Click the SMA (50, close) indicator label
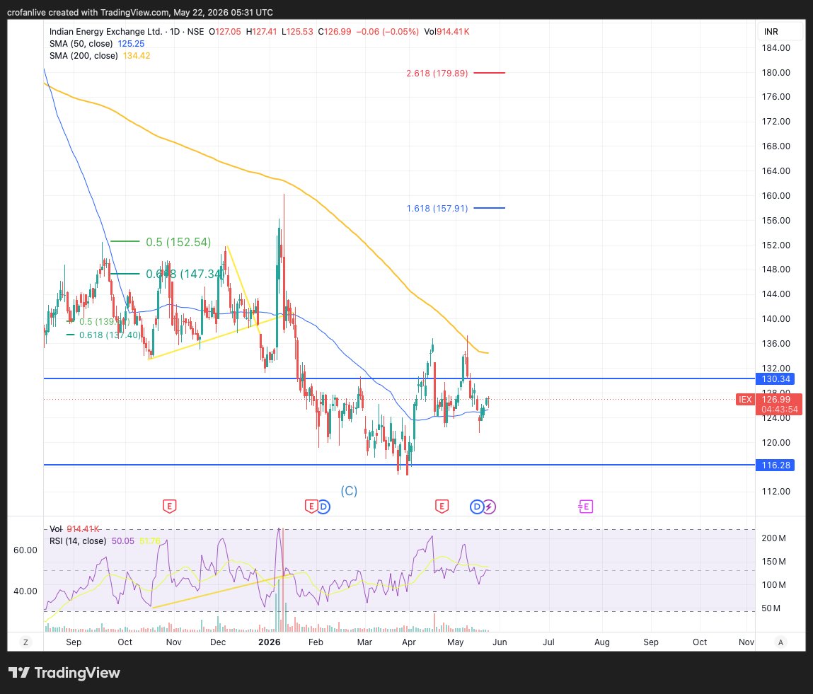Image resolution: width=813 pixels, height=694 pixels. point(81,44)
